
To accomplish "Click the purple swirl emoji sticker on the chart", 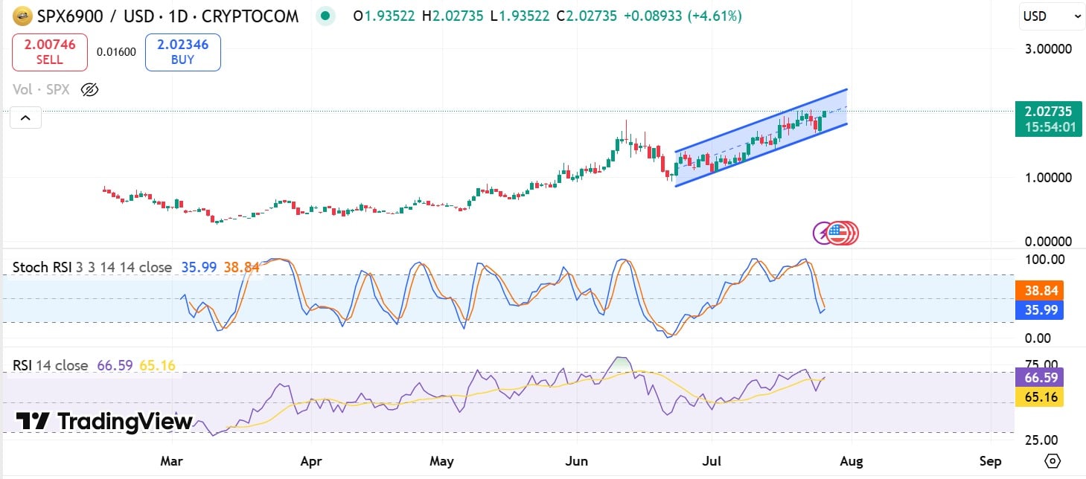I will 822,232.
